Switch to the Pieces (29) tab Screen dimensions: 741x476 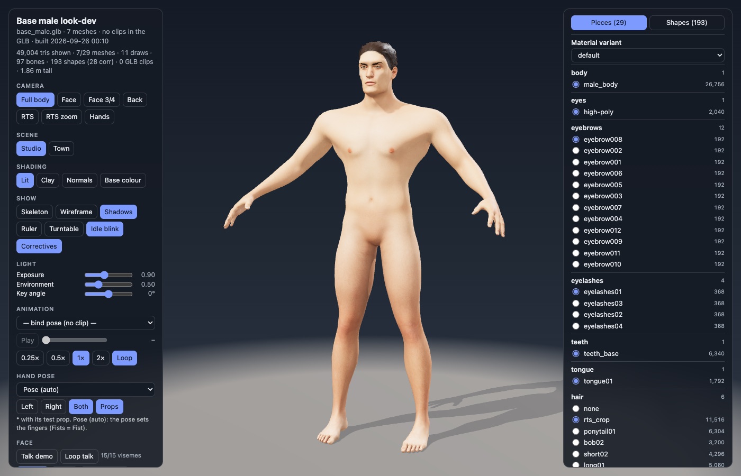click(x=609, y=23)
